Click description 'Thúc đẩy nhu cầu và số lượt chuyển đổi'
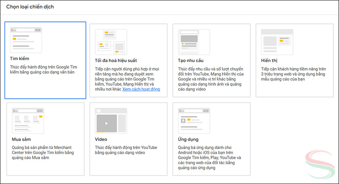This screenshot has height=184, width=339. pos(211,79)
